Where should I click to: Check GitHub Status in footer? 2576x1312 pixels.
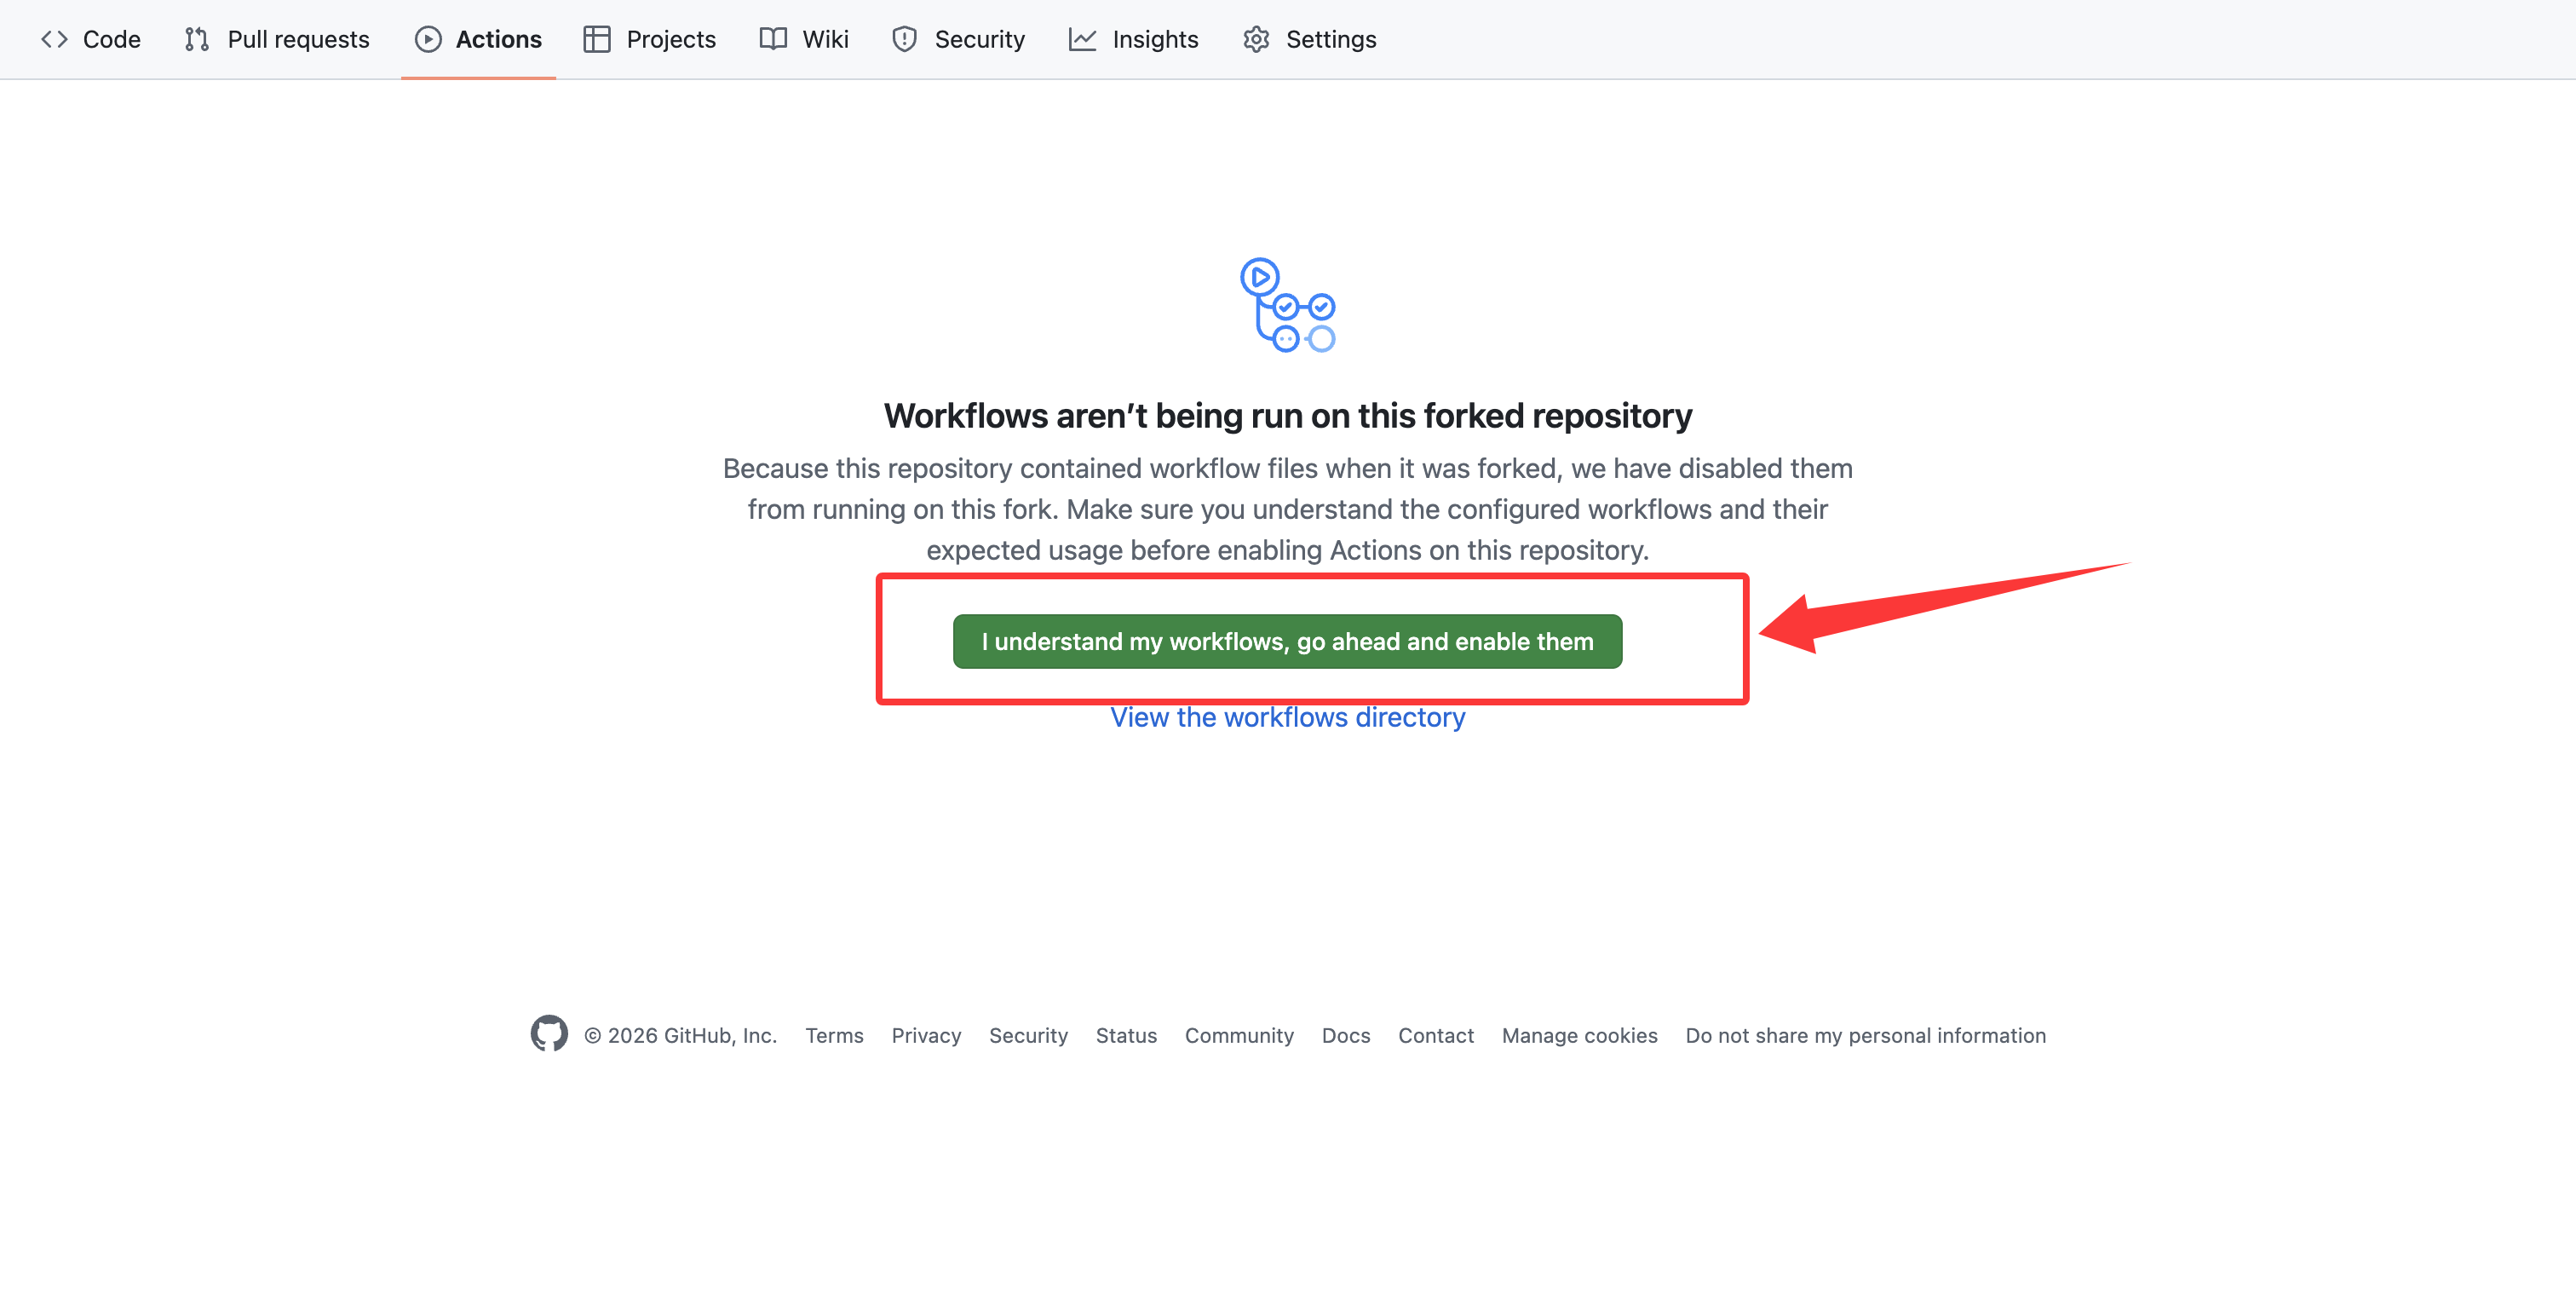tap(1126, 1035)
